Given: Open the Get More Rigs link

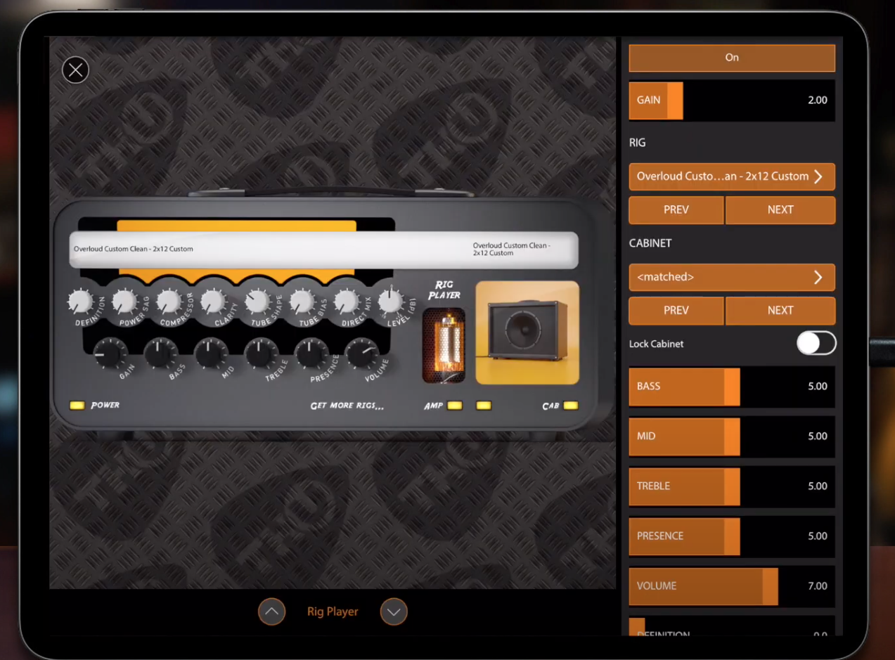Looking at the screenshot, I should [347, 406].
